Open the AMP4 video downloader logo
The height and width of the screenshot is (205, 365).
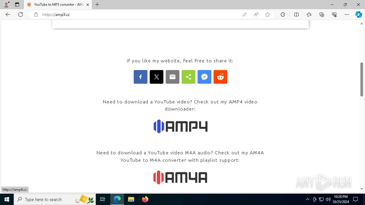pyautogui.click(x=181, y=126)
